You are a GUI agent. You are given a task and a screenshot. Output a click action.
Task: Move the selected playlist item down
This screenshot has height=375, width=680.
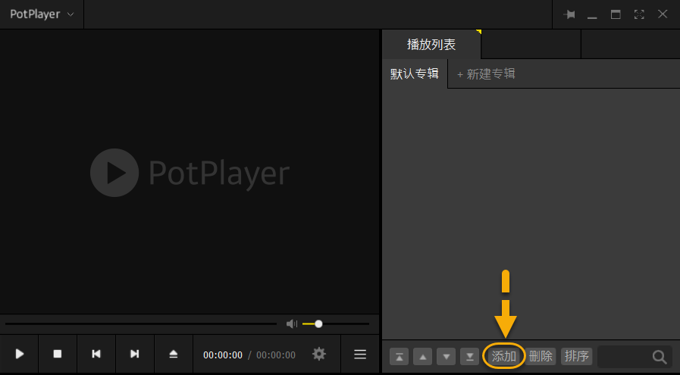point(447,357)
